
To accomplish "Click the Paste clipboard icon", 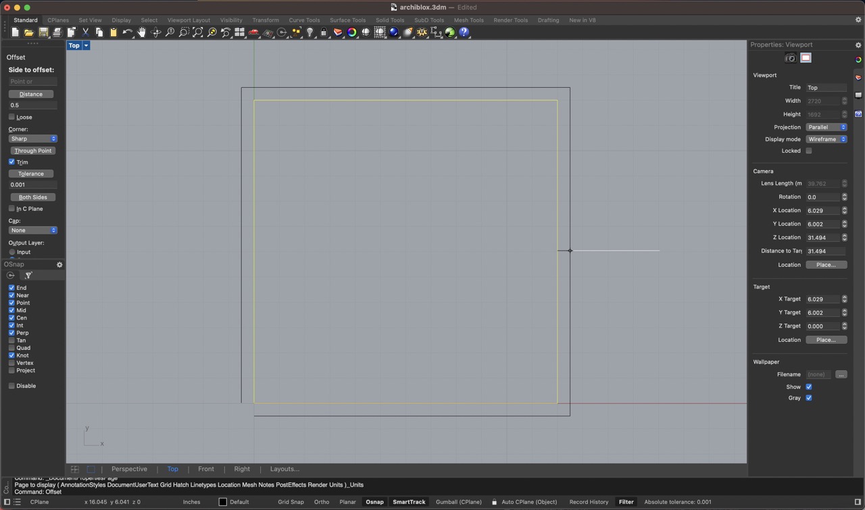I will [114, 32].
